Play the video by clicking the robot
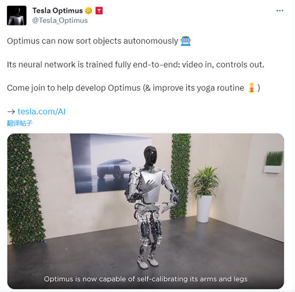The height and width of the screenshot is (292, 295). click(151, 198)
